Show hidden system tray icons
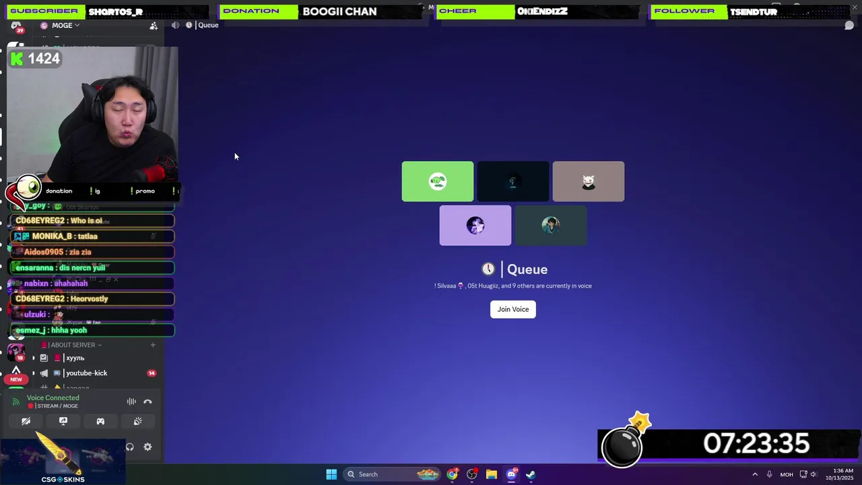The height and width of the screenshot is (485, 862). (x=755, y=474)
